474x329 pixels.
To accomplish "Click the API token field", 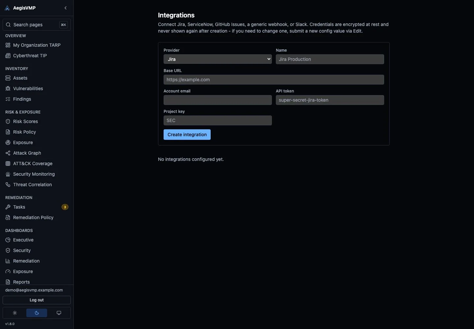I will [x=330, y=100].
